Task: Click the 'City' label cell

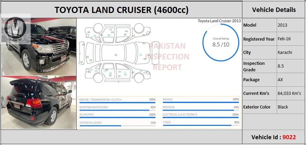Action: pyautogui.click(x=260, y=53)
